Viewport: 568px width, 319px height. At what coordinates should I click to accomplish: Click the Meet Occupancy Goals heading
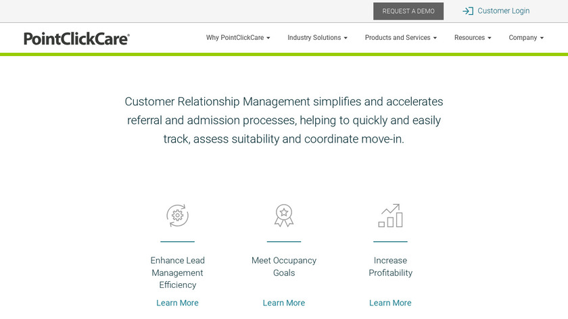point(284,266)
